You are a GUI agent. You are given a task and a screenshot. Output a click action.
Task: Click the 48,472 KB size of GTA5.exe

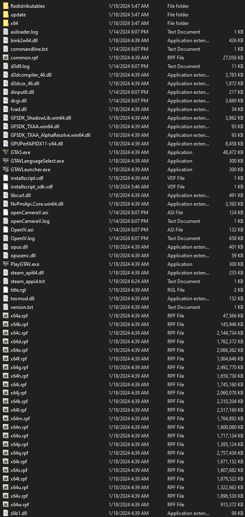click(233, 152)
